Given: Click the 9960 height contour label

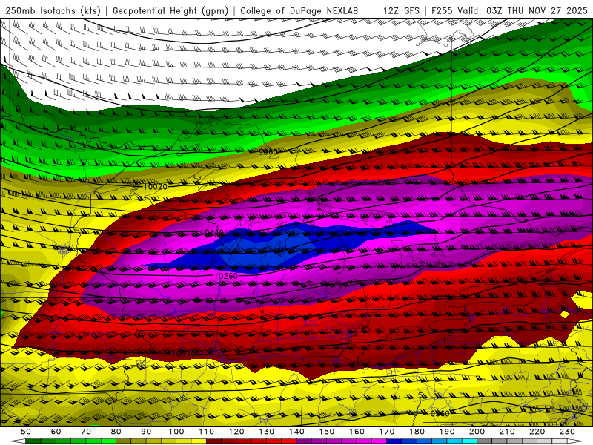Looking at the screenshot, I should [268, 152].
